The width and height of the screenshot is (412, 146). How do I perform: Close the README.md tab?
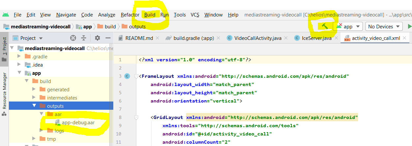pos(158,38)
